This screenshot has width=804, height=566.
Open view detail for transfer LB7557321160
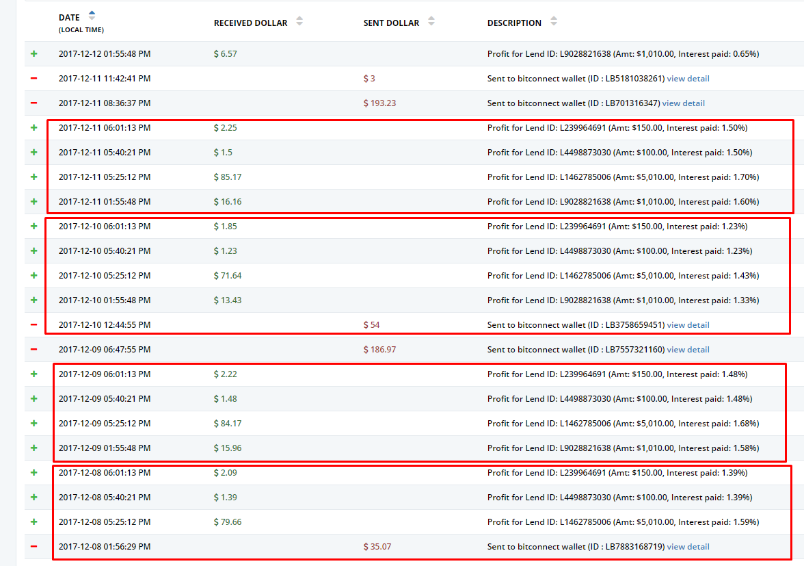(688, 350)
